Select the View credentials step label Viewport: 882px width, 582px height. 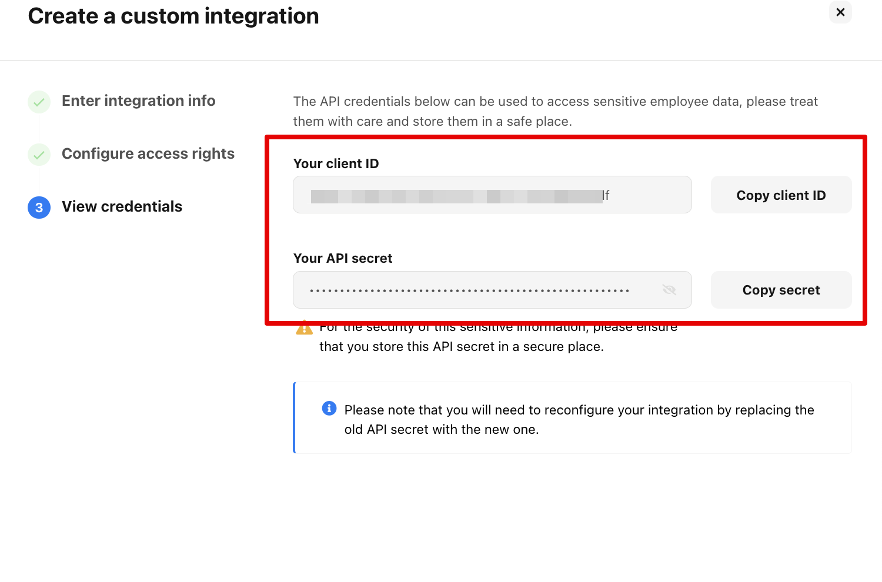[x=122, y=207]
